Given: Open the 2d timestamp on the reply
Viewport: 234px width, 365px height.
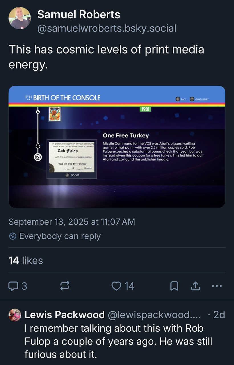Looking at the screenshot, I should click(x=219, y=315).
